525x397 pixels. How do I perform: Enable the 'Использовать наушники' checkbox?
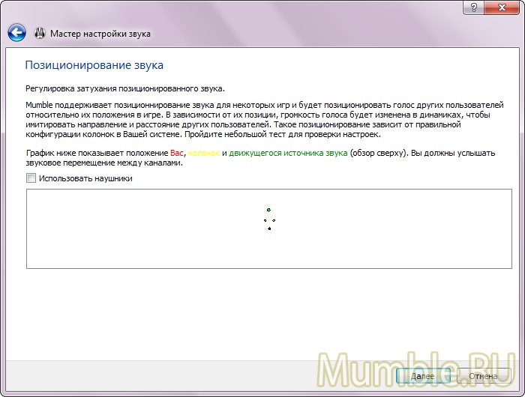[x=31, y=178]
